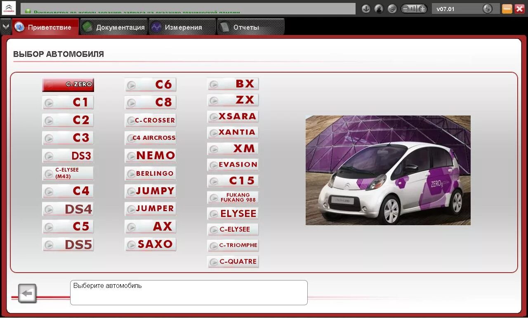Click the download arrow icon in top bar
Screen dimensions: 528x318
366,9
